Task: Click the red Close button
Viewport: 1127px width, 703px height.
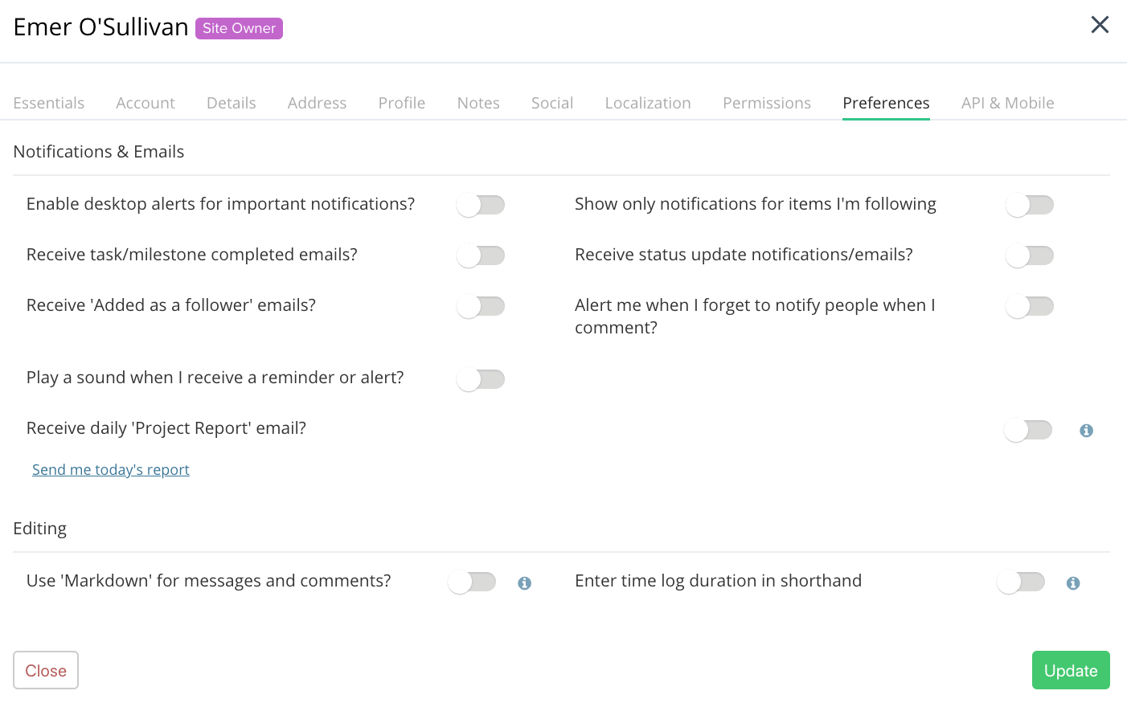Action: click(46, 670)
